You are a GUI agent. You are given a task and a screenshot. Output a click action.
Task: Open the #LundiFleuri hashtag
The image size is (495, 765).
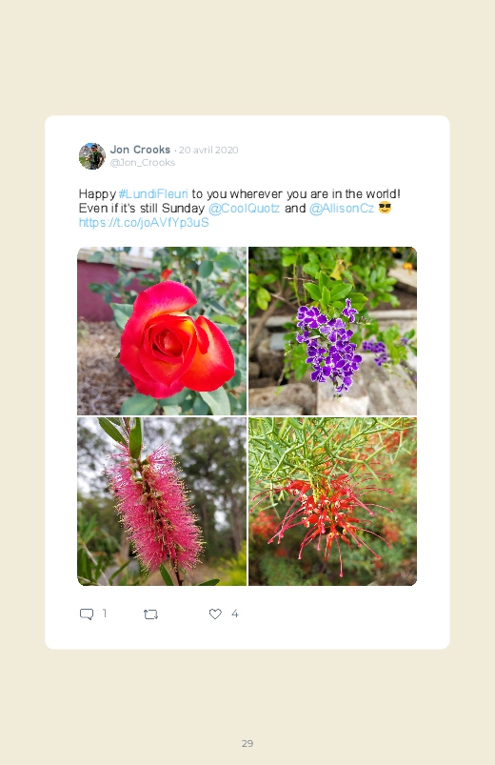tap(153, 193)
